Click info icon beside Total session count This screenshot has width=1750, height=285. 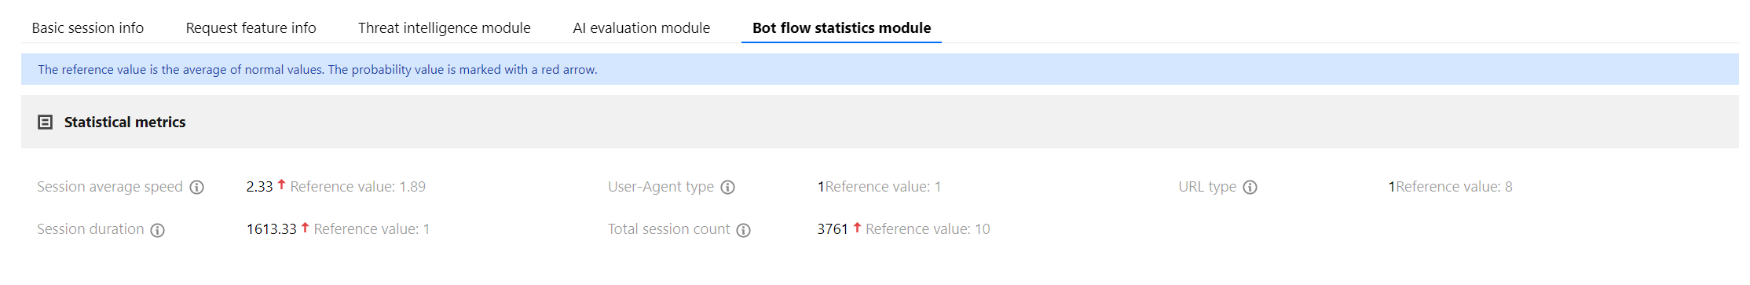[744, 230]
